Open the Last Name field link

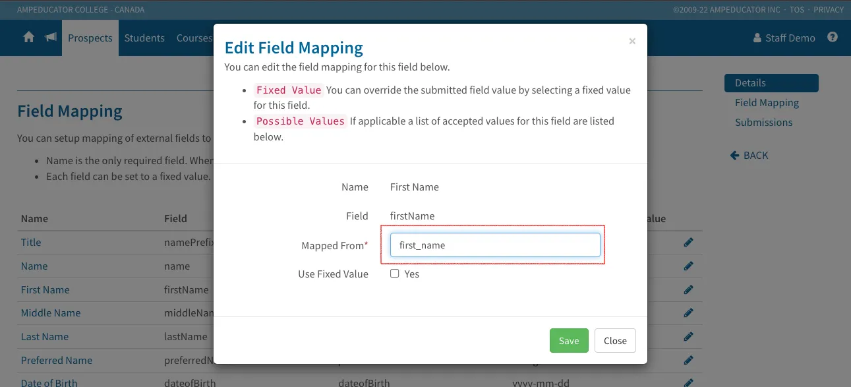(45, 337)
